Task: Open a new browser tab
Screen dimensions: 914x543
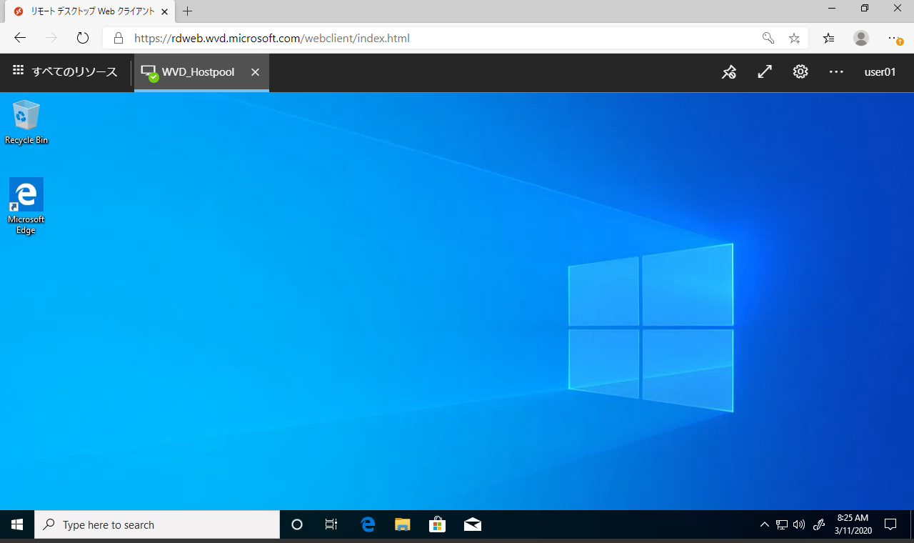Action: pyautogui.click(x=188, y=11)
